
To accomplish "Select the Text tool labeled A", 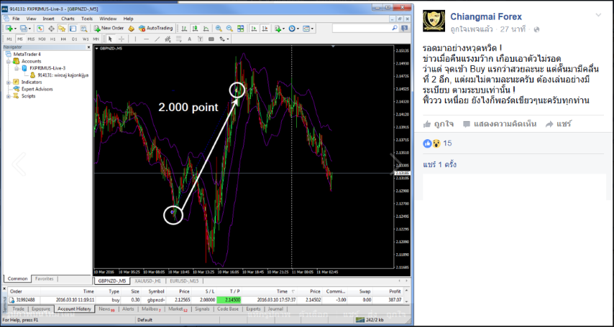I will pos(190,39).
